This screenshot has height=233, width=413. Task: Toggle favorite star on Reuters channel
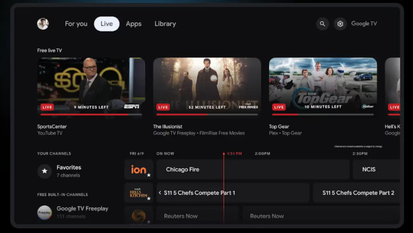149,222
